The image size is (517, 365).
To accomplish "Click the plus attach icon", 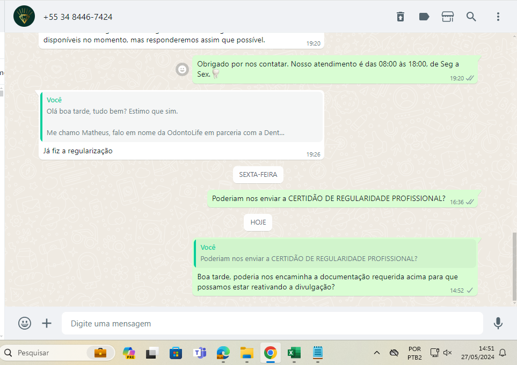I will [x=47, y=323].
